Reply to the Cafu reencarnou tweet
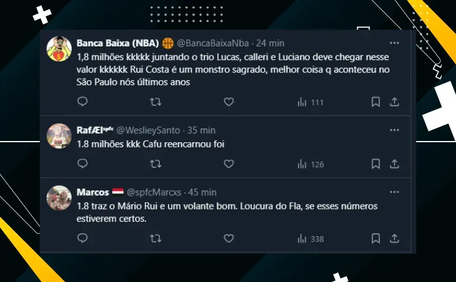Viewport: 456px width, 282px height. (x=83, y=164)
